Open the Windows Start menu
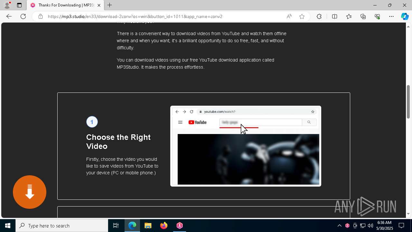Viewport: 412px width, 232px height. 8,226
